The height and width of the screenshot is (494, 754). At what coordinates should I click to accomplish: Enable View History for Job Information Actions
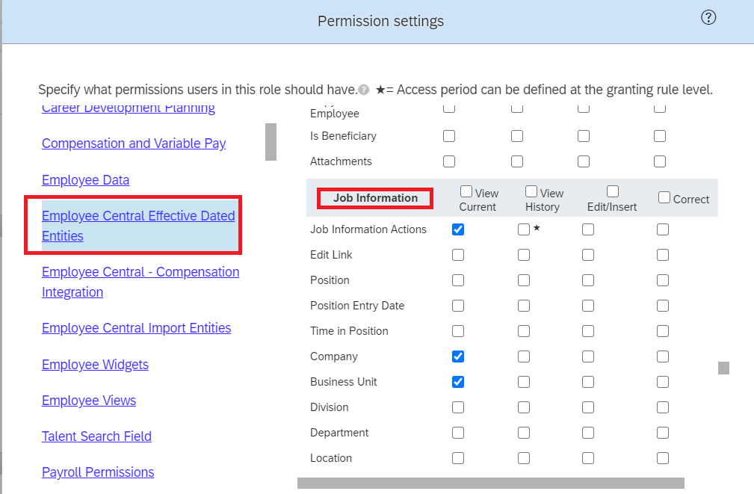tap(524, 229)
